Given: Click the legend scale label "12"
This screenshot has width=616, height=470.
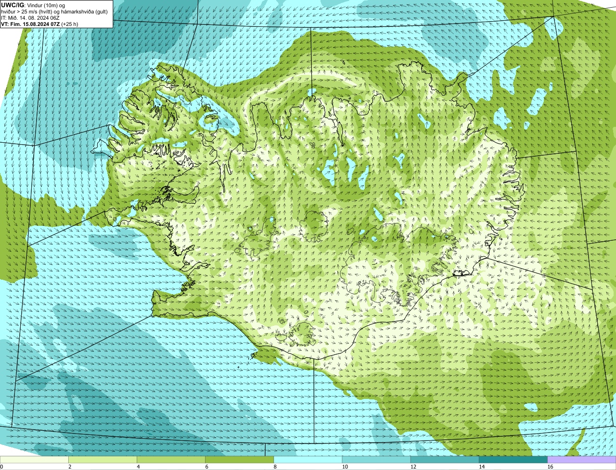Looking at the screenshot, I should click(413, 467).
